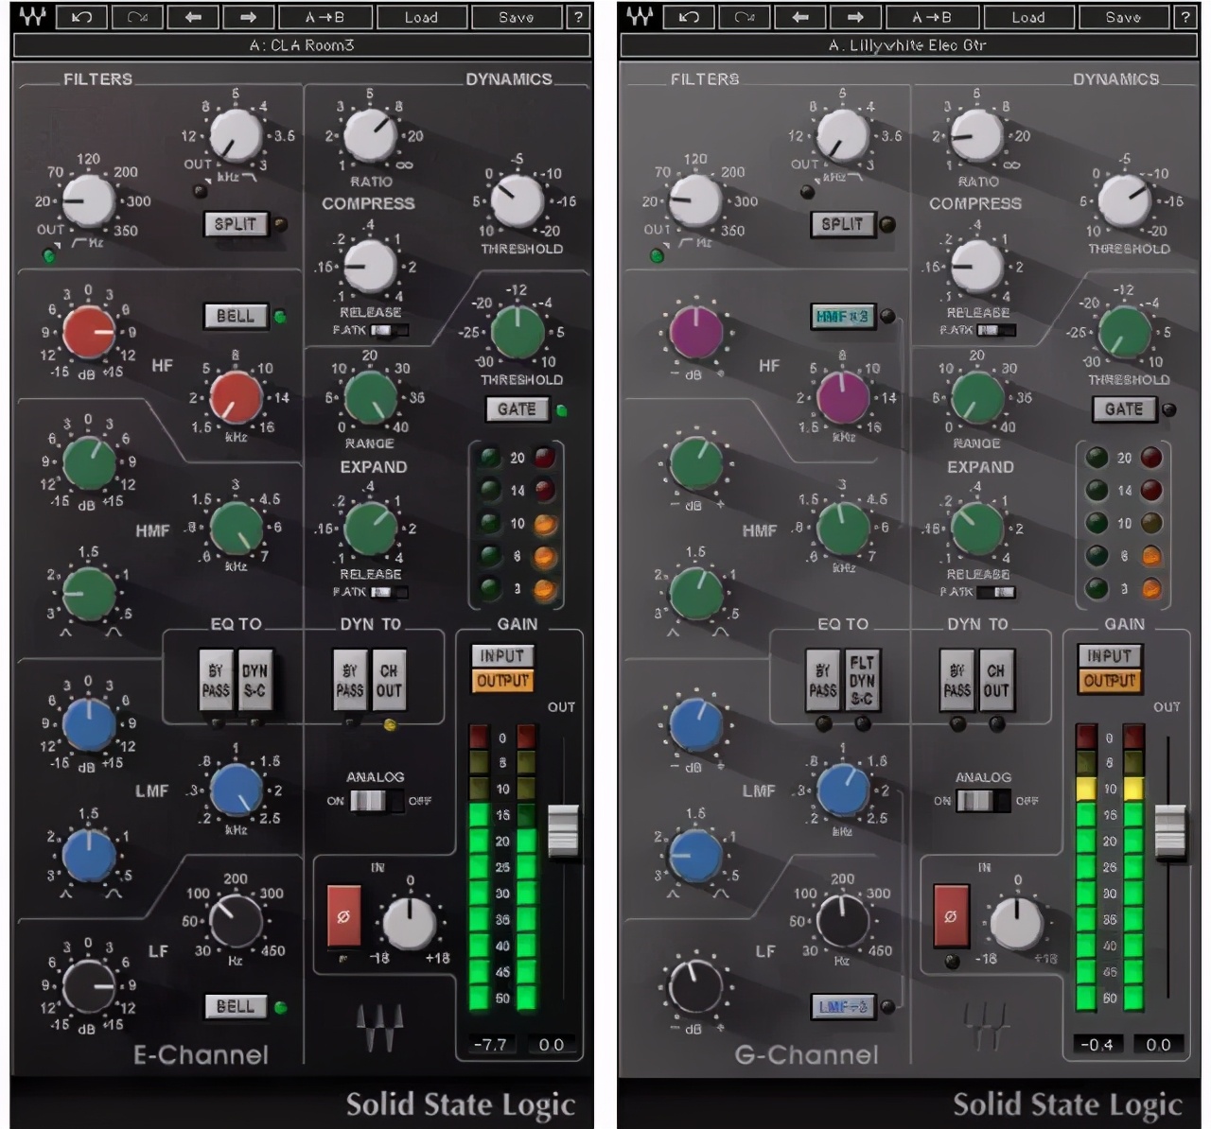Go to previous preset in G-Channel toolbar

(x=800, y=17)
